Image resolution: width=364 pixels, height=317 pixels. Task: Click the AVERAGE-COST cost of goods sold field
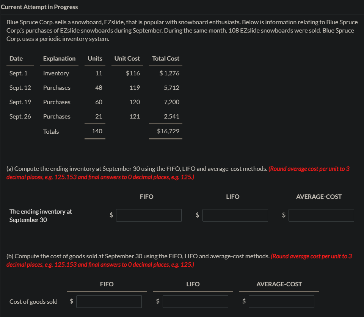(282, 301)
